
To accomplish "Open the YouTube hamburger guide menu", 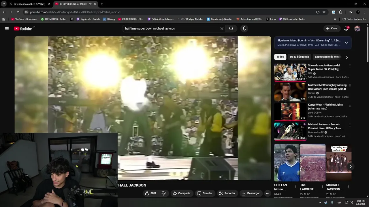I will 7,28.
